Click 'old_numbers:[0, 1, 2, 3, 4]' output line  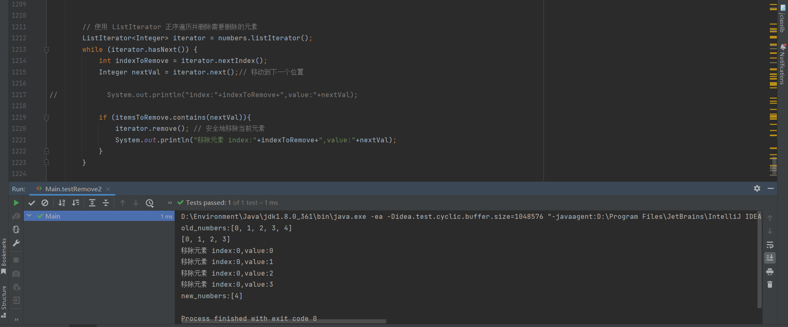pos(236,228)
